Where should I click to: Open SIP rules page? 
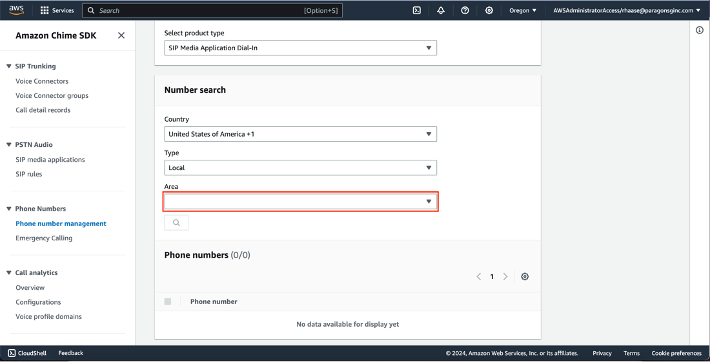point(29,174)
